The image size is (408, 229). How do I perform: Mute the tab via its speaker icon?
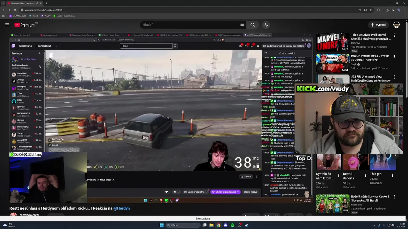[x=37, y=3]
